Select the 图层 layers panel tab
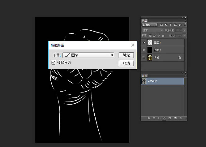The image size is (206, 147). 145,20
